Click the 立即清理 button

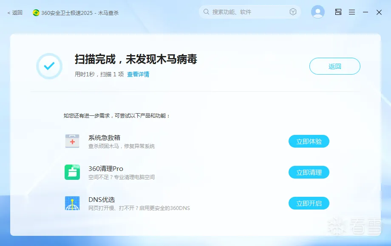[x=309, y=172]
